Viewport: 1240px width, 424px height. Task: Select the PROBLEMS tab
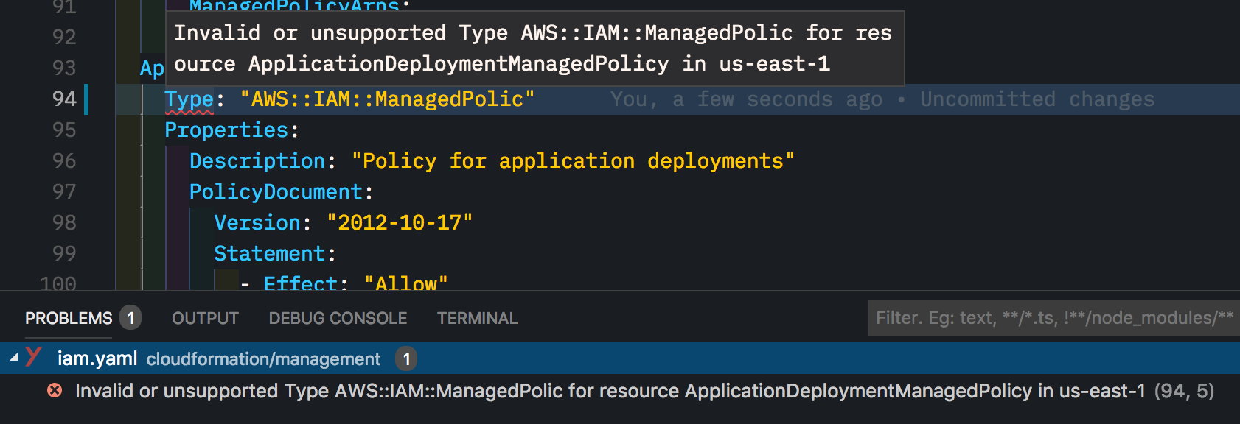[x=69, y=318]
